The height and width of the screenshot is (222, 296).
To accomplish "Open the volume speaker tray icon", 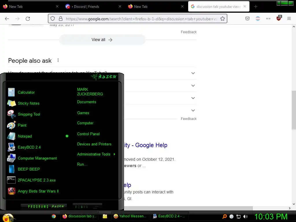I will click(245, 217).
